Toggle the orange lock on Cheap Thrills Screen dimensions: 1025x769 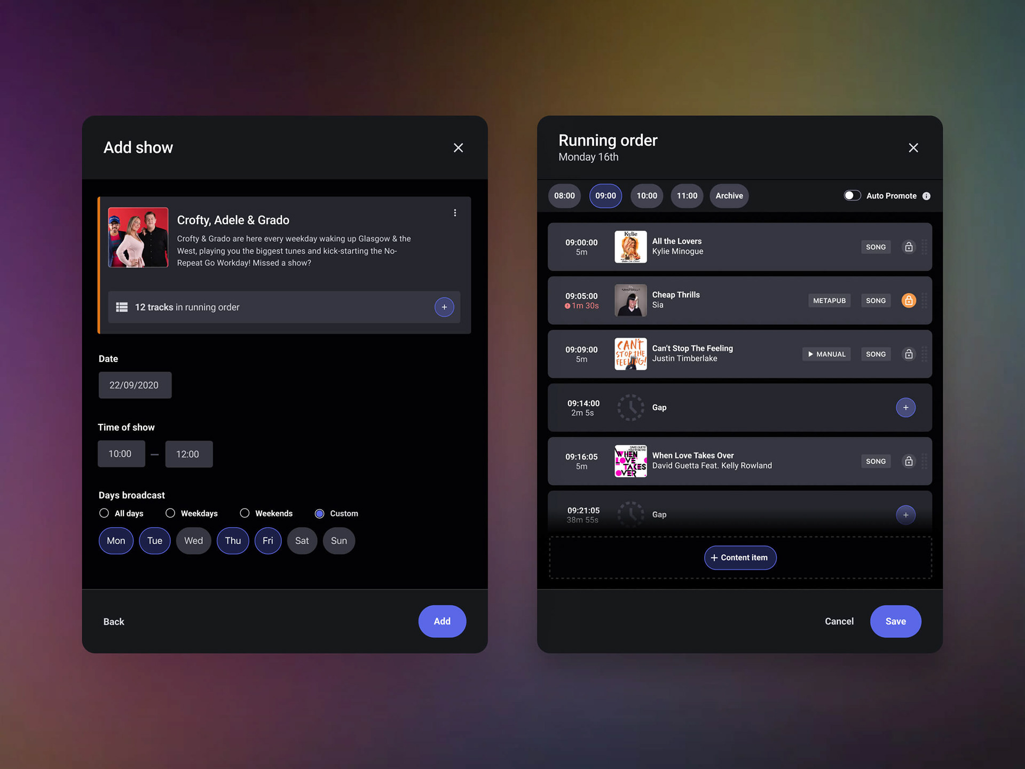click(909, 300)
